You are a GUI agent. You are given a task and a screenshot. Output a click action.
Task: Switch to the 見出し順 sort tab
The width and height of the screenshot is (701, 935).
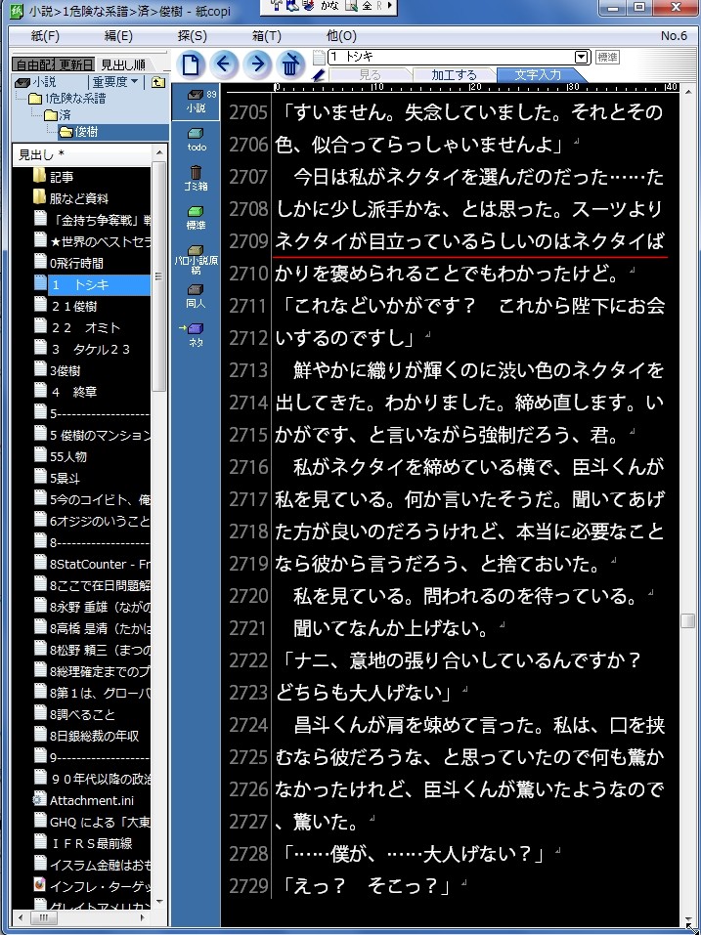tap(123, 64)
